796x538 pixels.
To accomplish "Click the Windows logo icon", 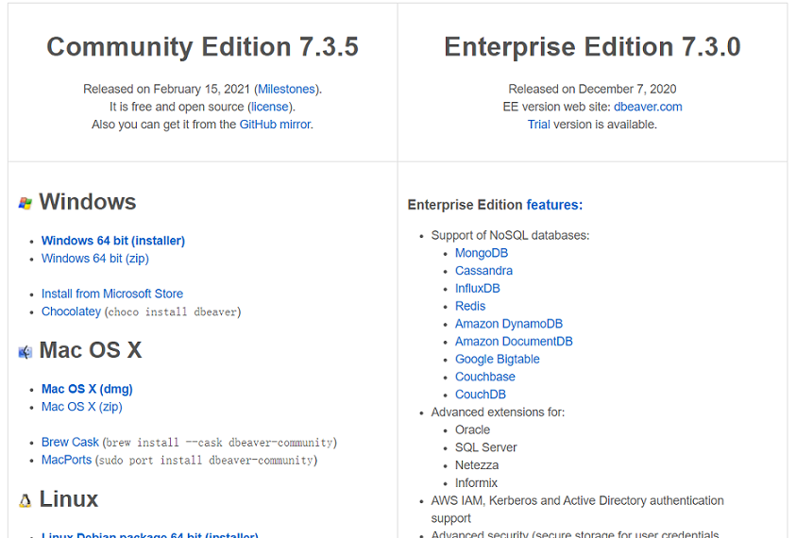I will coord(25,203).
